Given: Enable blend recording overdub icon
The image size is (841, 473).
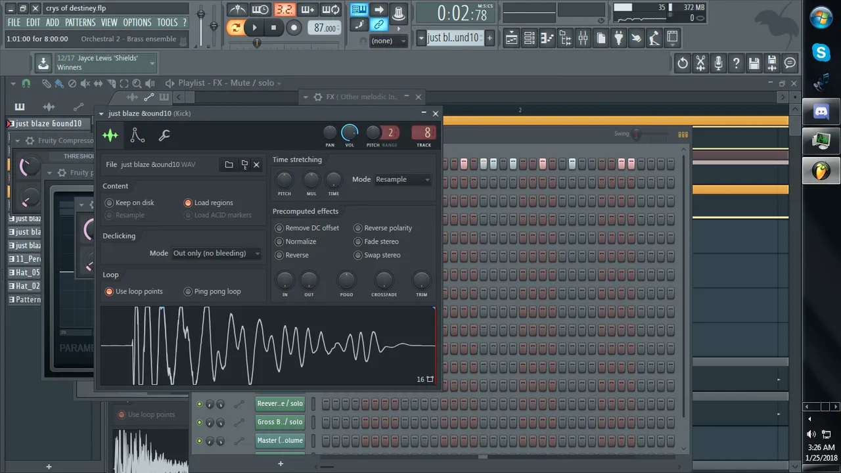Looking at the screenshot, I should coord(307,10).
